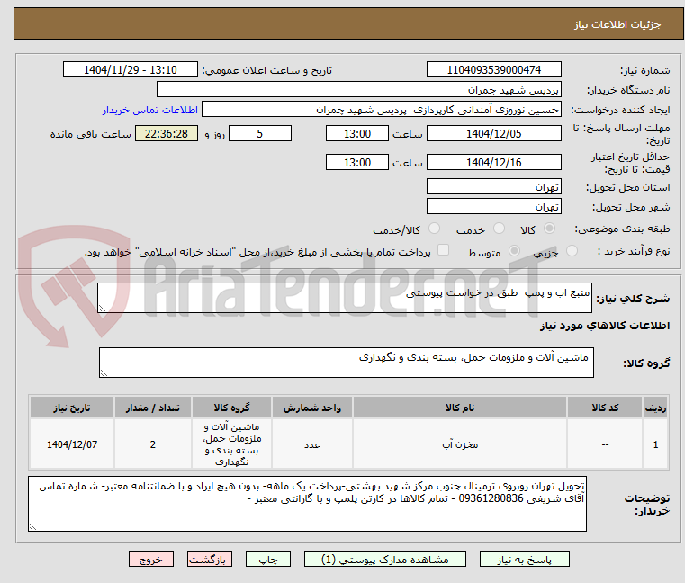Screen dimensions: 685x583
Task: Click the استان محل تحویل field
Action: point(493,186)
